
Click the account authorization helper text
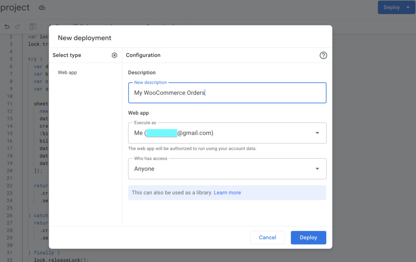(192, 148)
